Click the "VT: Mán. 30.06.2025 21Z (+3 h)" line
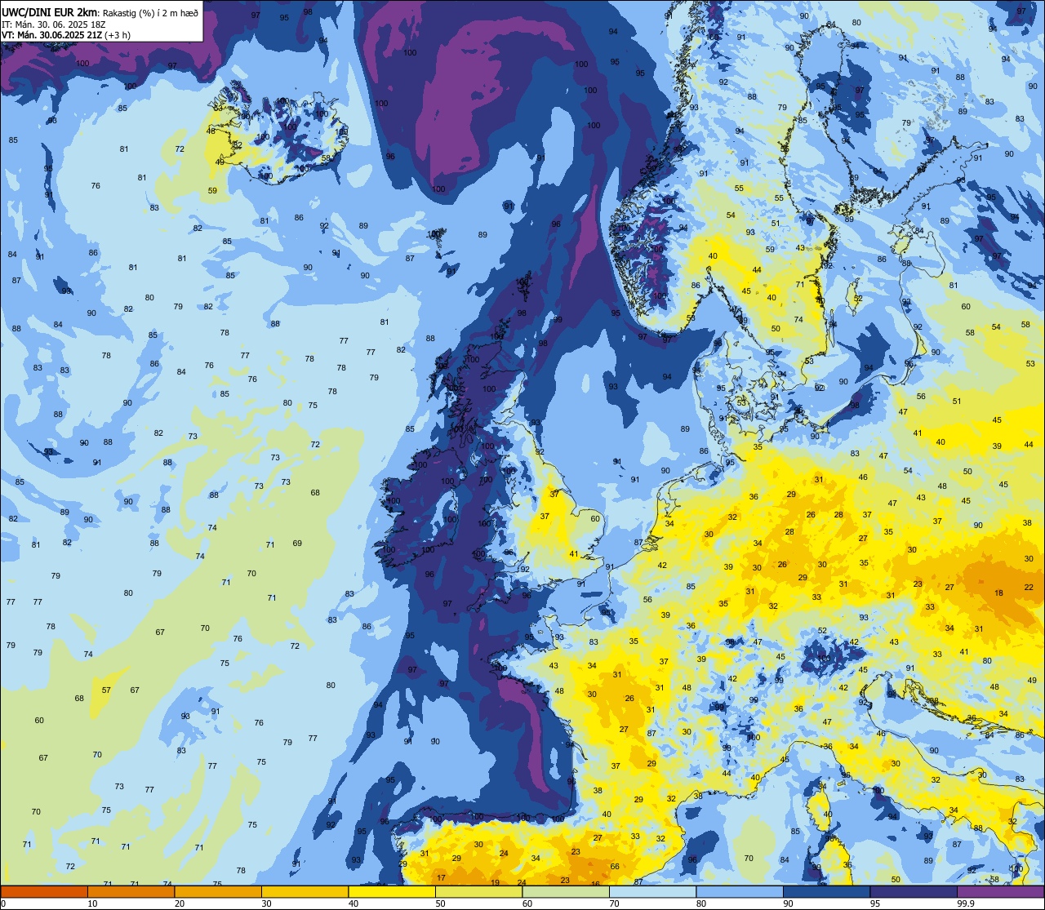1045x910 pixels. pos(67,35)
